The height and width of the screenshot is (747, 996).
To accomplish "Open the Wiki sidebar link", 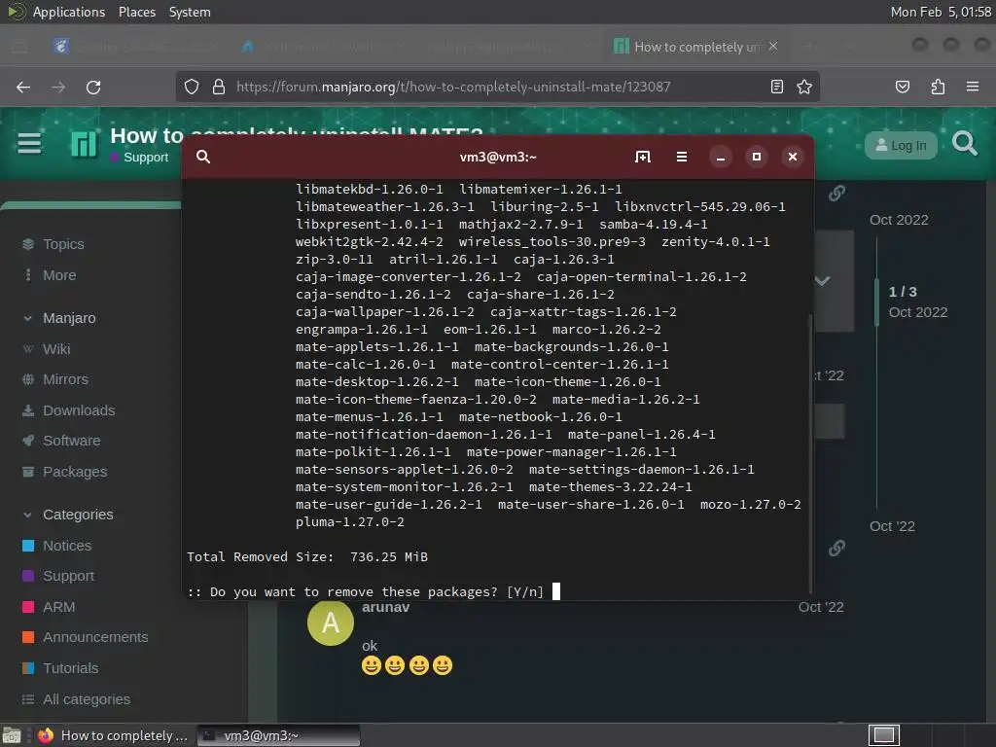I will pos(55,349).
